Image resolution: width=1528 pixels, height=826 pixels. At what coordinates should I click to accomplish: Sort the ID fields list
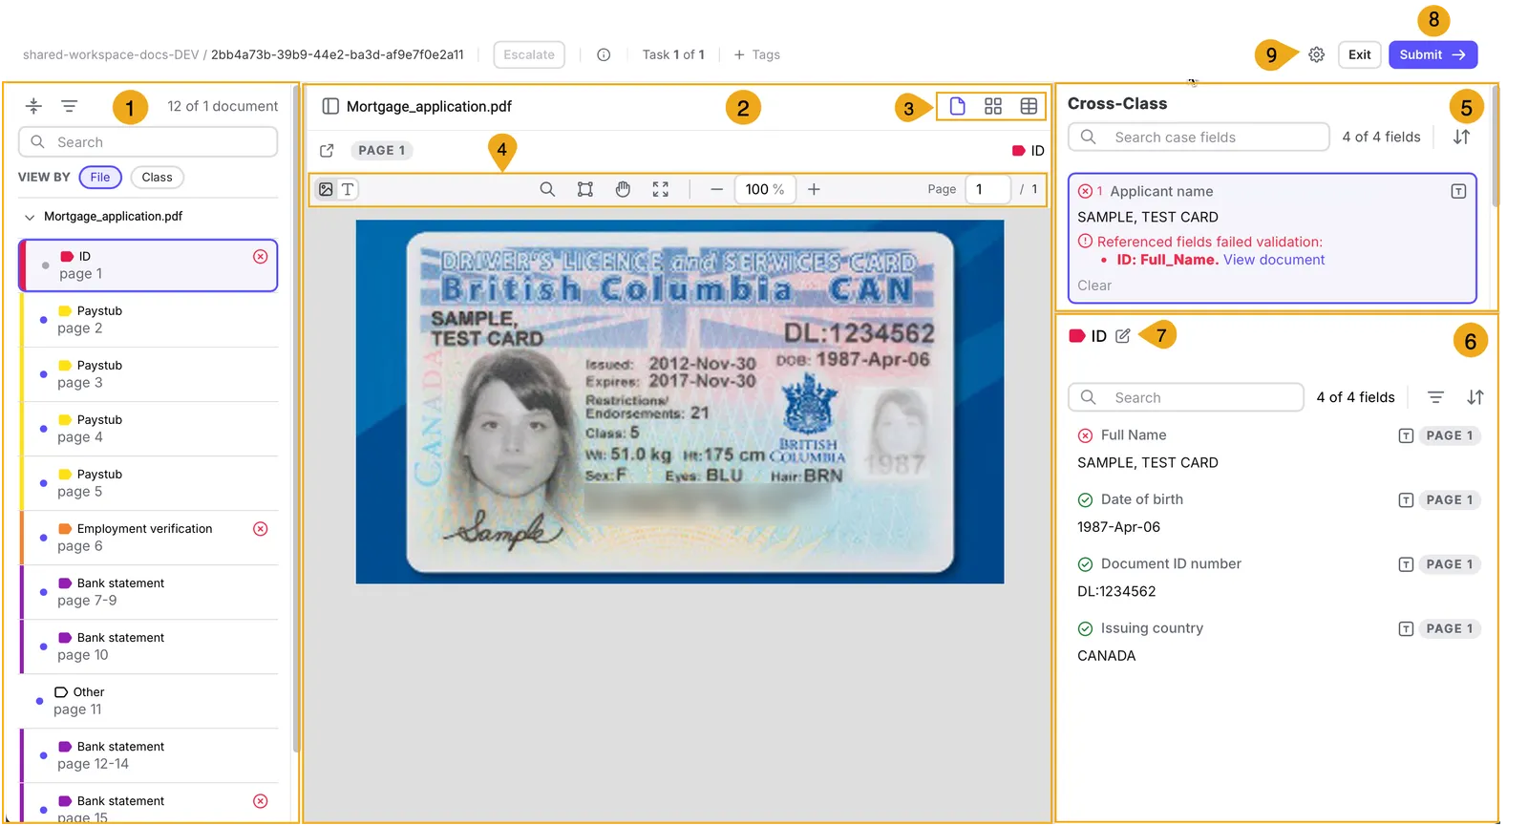click(x=1475, y=397)
